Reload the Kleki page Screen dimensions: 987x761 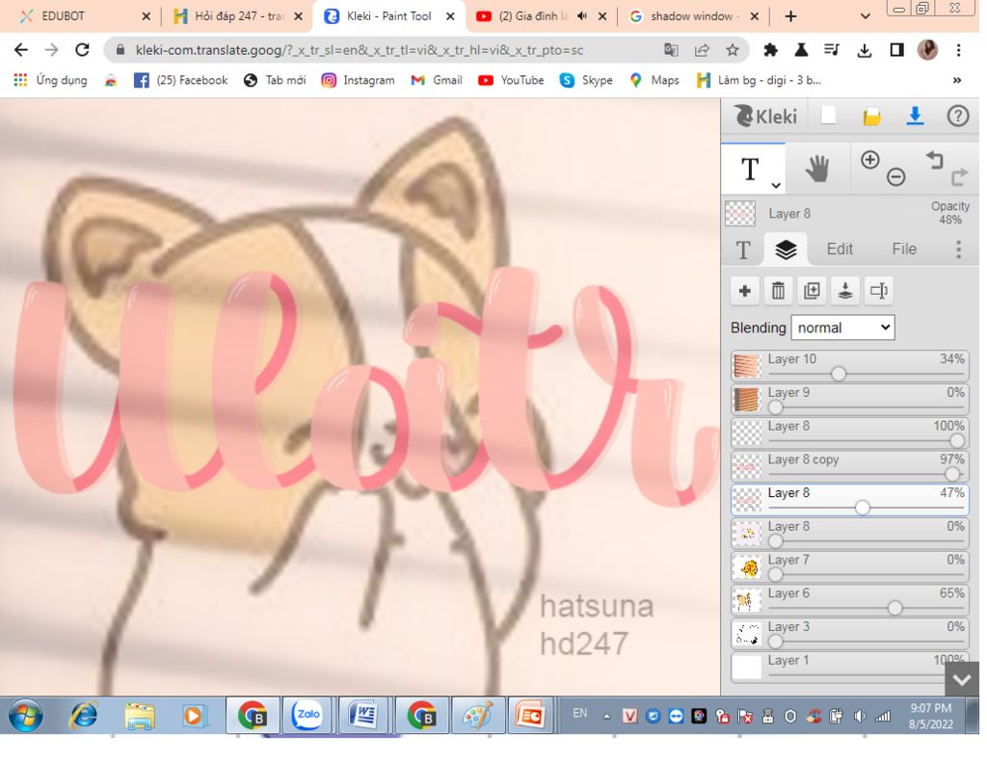(82, 50)
